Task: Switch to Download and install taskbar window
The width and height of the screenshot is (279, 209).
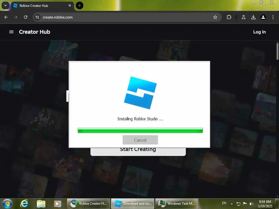Action: (x=133, y=204)
